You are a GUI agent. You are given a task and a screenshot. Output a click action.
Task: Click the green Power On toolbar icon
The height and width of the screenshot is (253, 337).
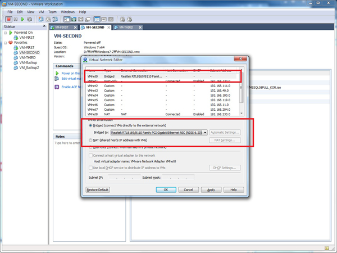point(22,19)
